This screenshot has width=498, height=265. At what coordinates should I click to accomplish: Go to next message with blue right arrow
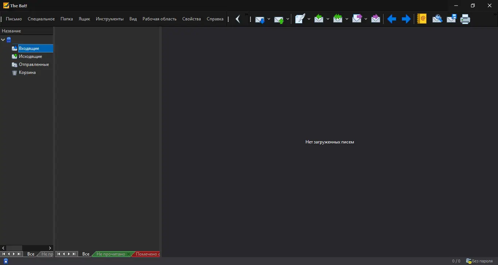(x=406, y=19)
